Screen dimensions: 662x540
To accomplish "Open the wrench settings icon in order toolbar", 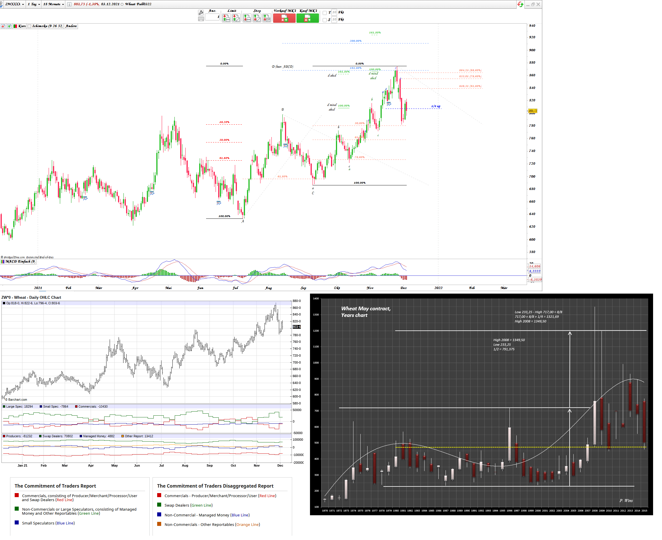I will tap(201, 12).
